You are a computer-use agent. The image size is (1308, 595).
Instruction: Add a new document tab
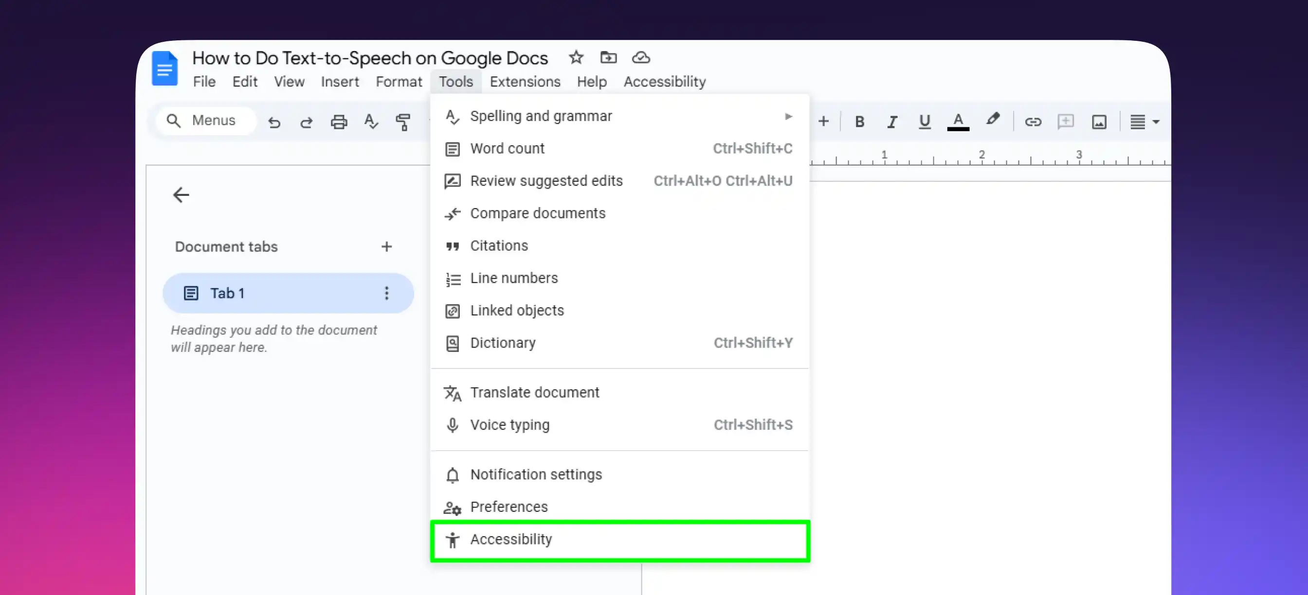click(386, 246)
